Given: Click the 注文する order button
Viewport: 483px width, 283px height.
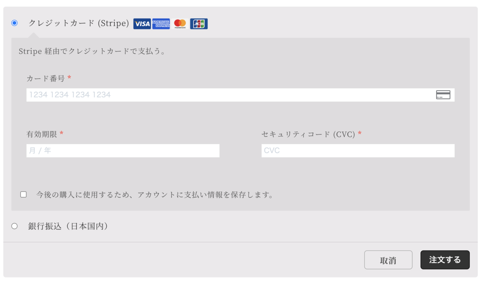Looking at the screenshot, I should click(x=445, y=260).
